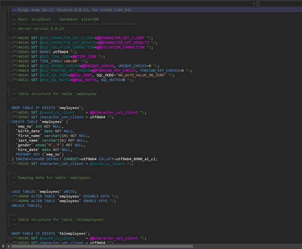Screen dimensions: 302x249
Task: Collapse the MySQL dump header comment block
Action: tap(9, 10)
